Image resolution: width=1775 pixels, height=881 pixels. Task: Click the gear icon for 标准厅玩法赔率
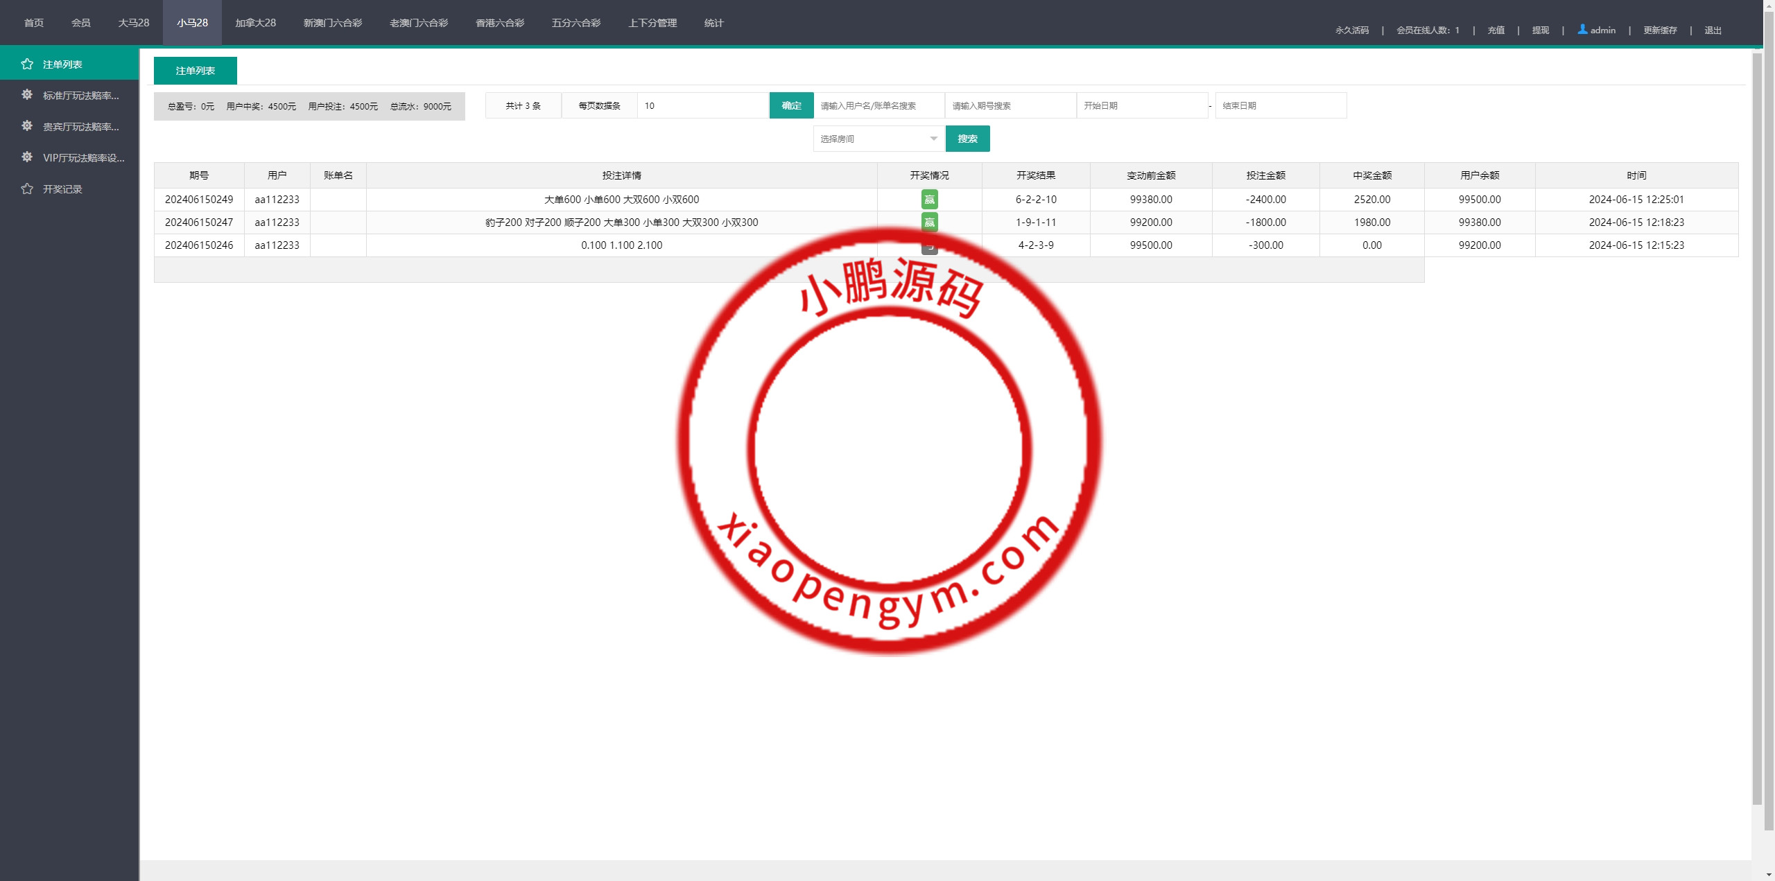[x=27, y=94]
